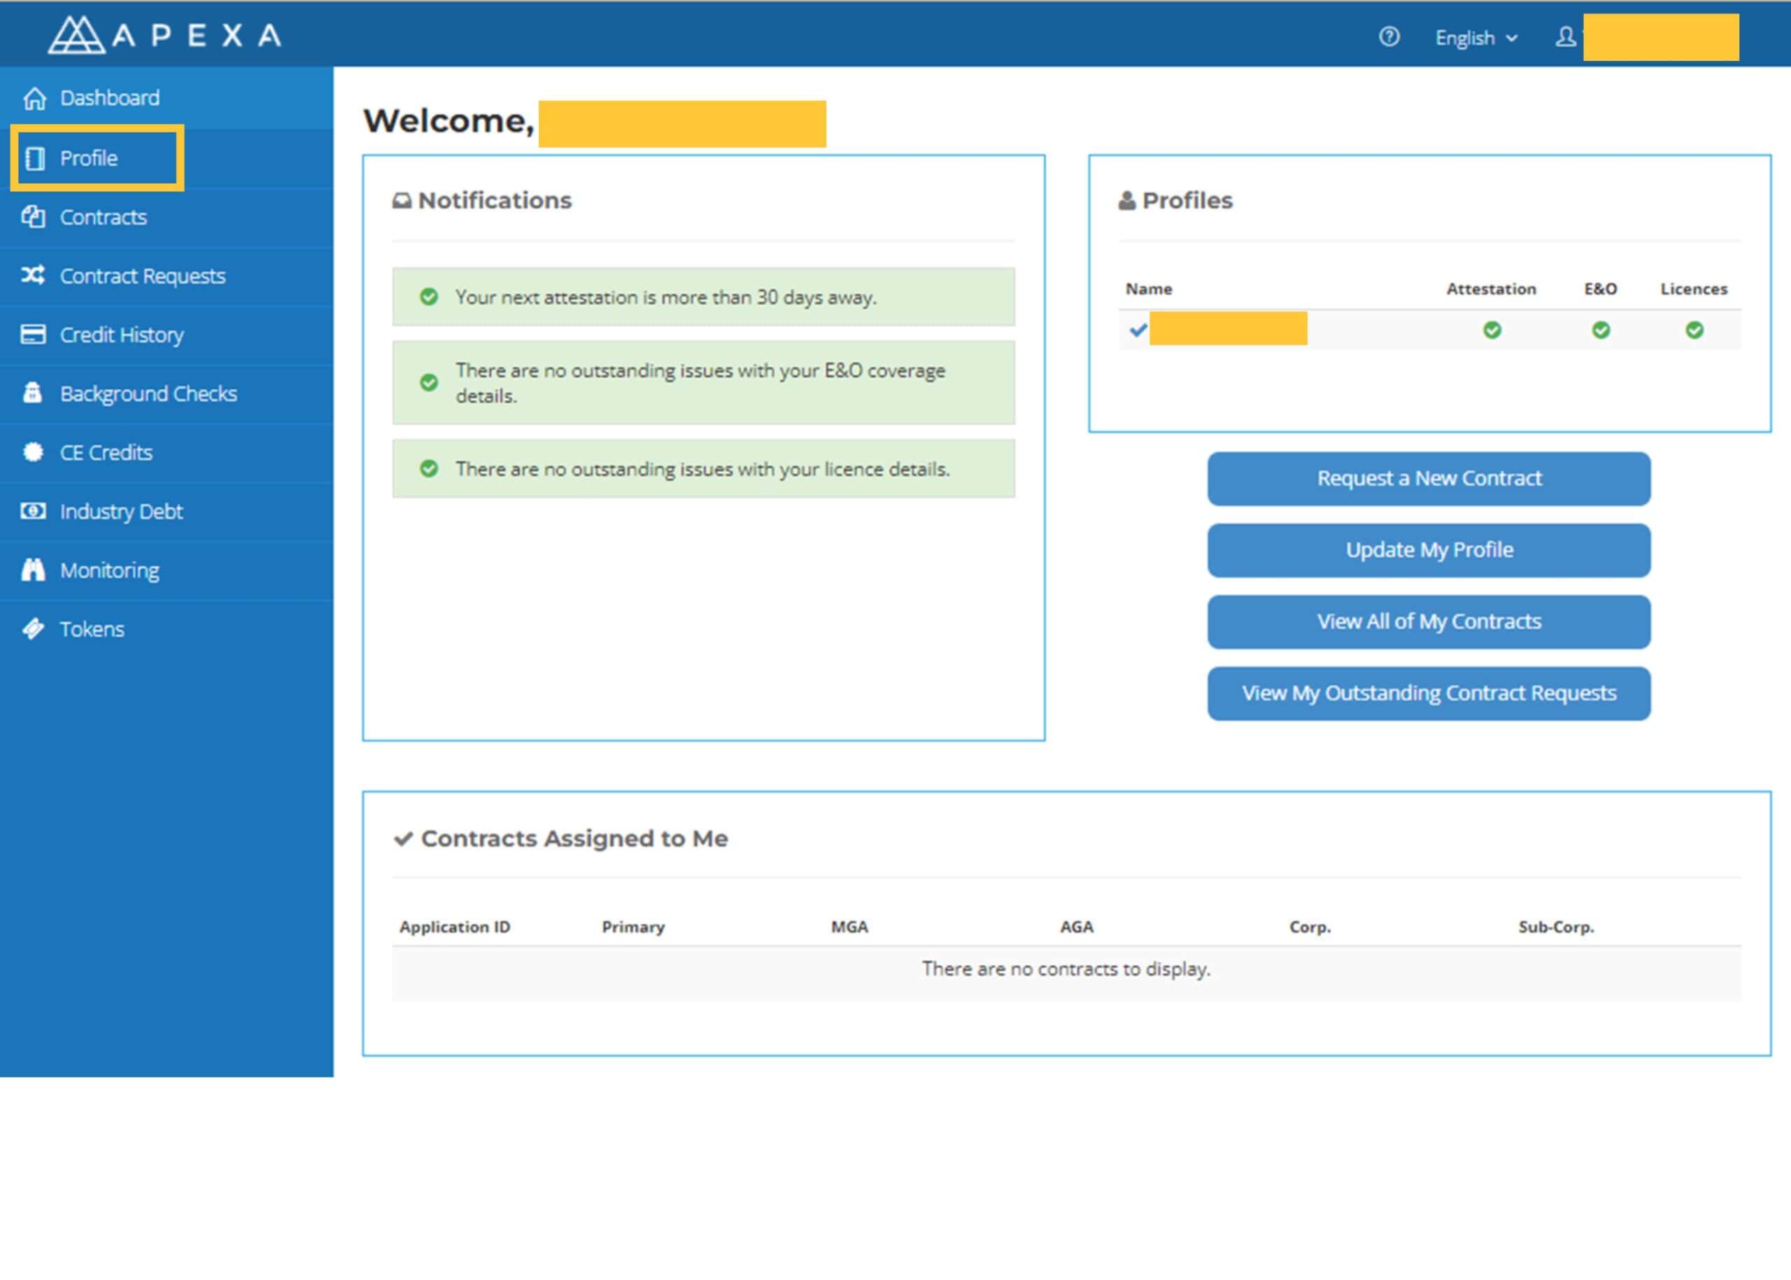Click 'There are no outstanding issues with your licence details.'
Image resolution: width=1791 pixels, height=1280 pixels.
[703, 470]
